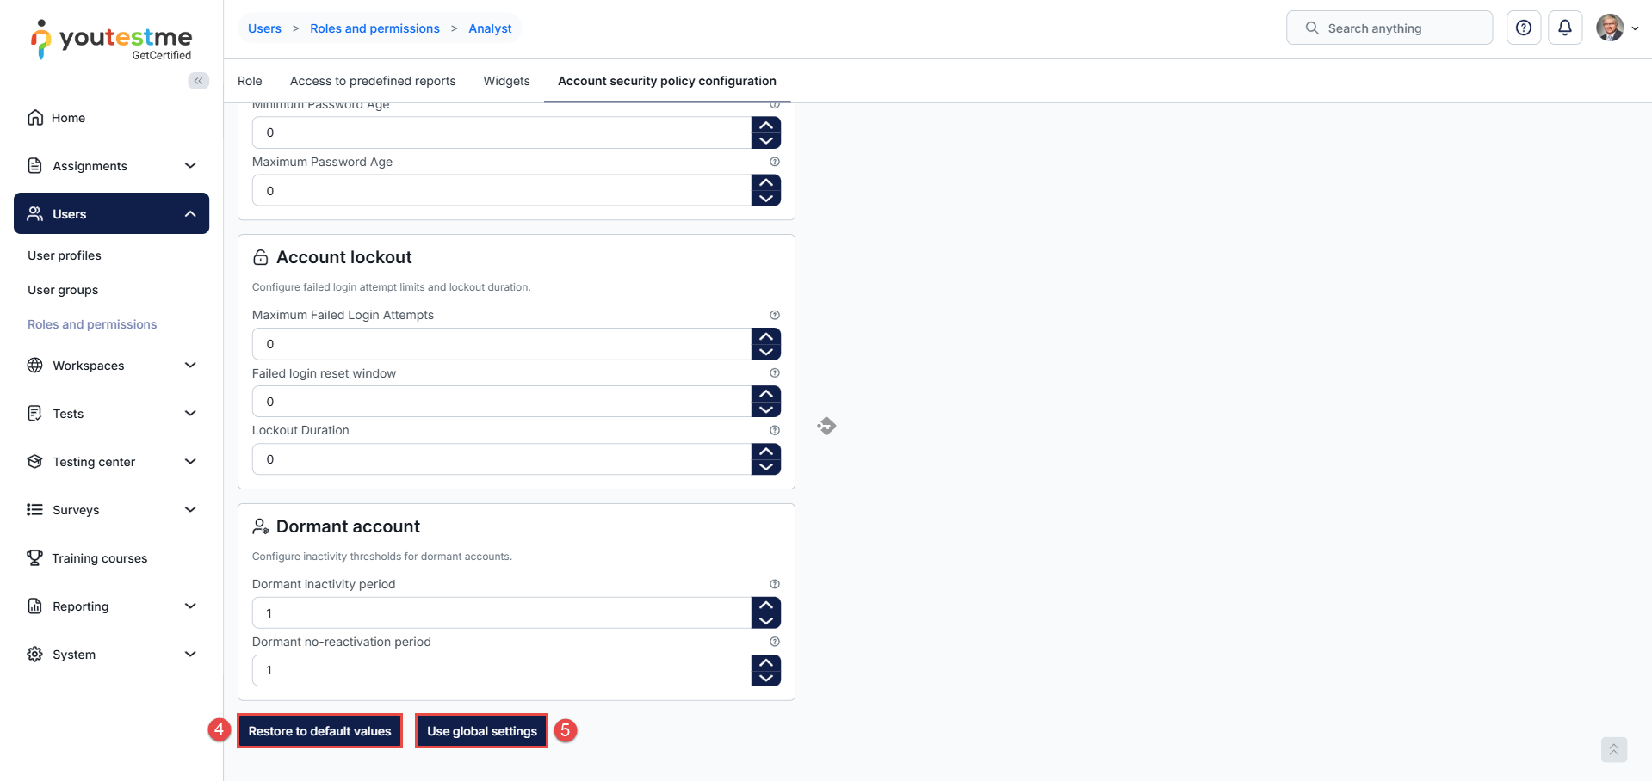Click info icon beside Maximum Failed Login Attempts
The image size is (1652, 781).
point(775,315)
